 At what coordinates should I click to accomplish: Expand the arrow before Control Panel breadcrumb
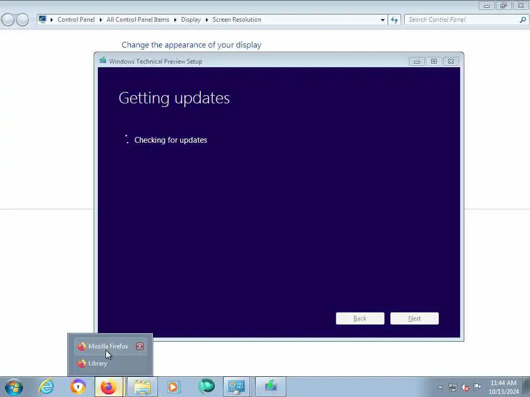(x=52, y=20)
